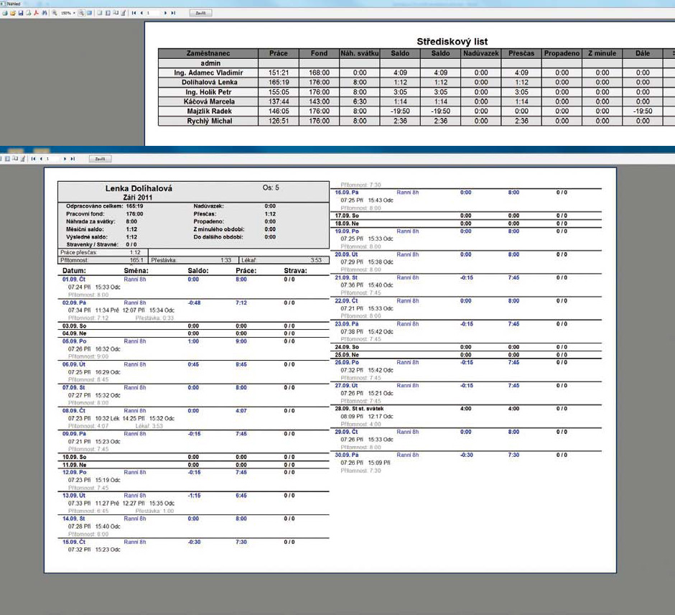Screen dimensions: 675x615
Task: Click the Náhled window title
Action: (x=14, y=4)
